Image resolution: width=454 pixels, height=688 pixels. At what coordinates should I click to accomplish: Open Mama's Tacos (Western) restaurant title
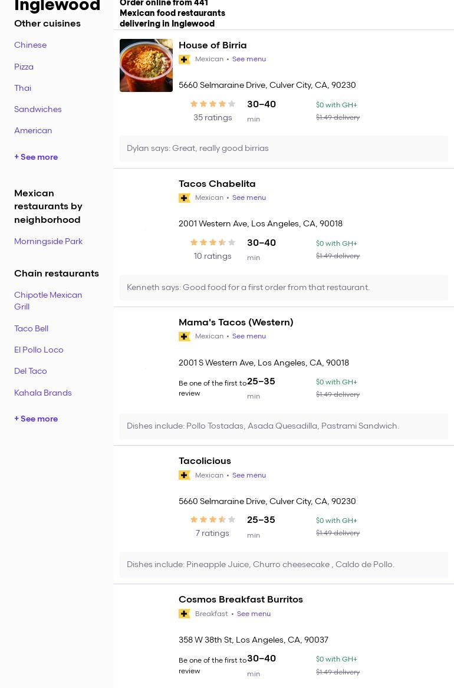(236, 322)
